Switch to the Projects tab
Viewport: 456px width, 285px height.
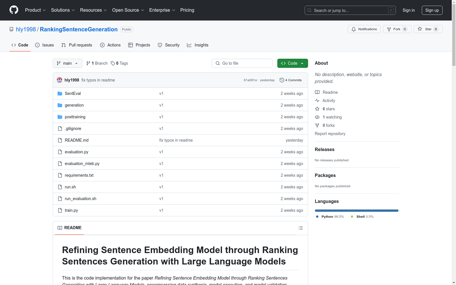tap(139, 45)
